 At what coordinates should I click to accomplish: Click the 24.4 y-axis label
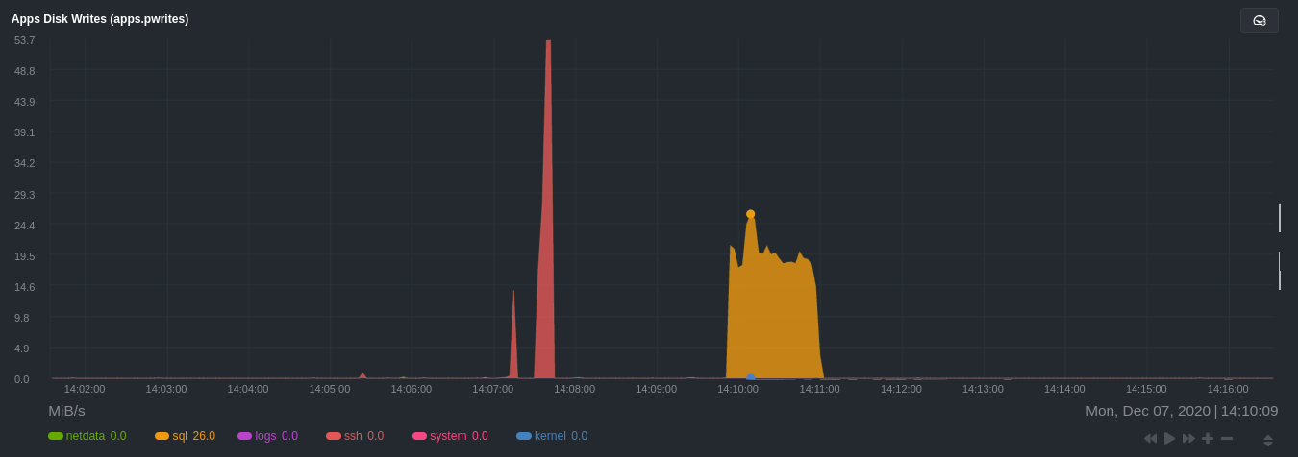pyautogui.click(x=24, y=226)
